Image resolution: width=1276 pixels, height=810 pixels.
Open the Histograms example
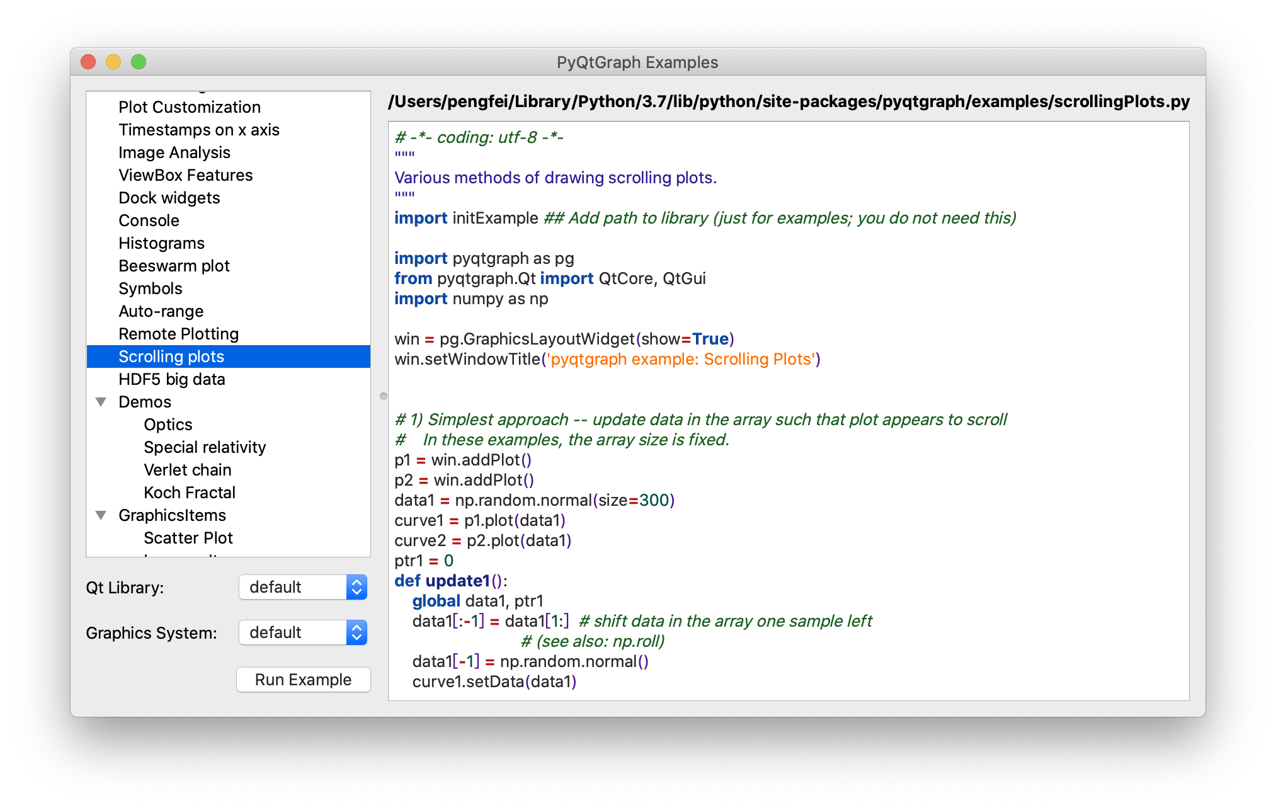[161, 243]
